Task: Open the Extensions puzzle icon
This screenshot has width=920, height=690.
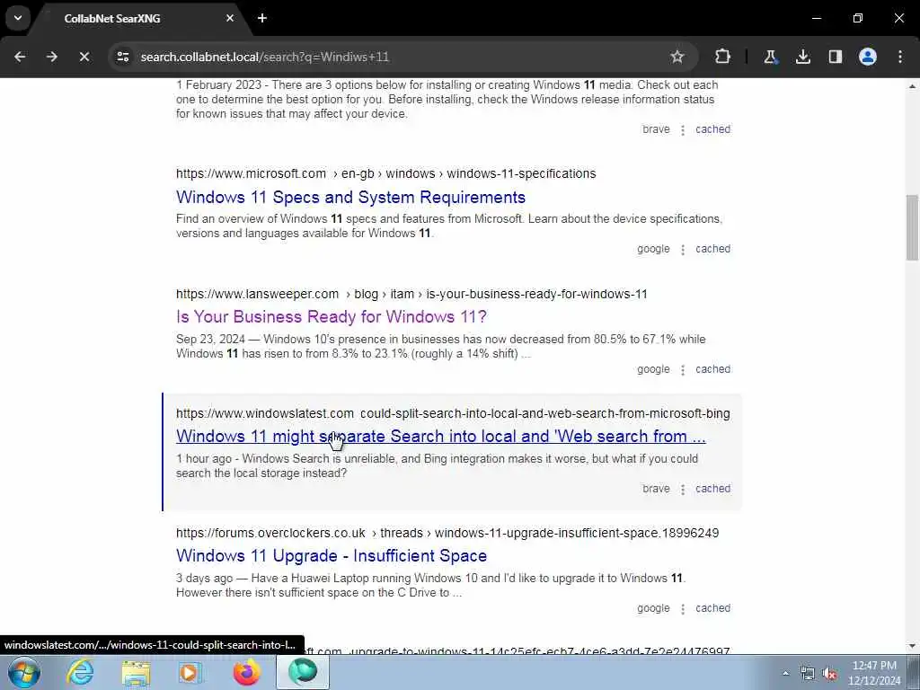Action: 723,57
